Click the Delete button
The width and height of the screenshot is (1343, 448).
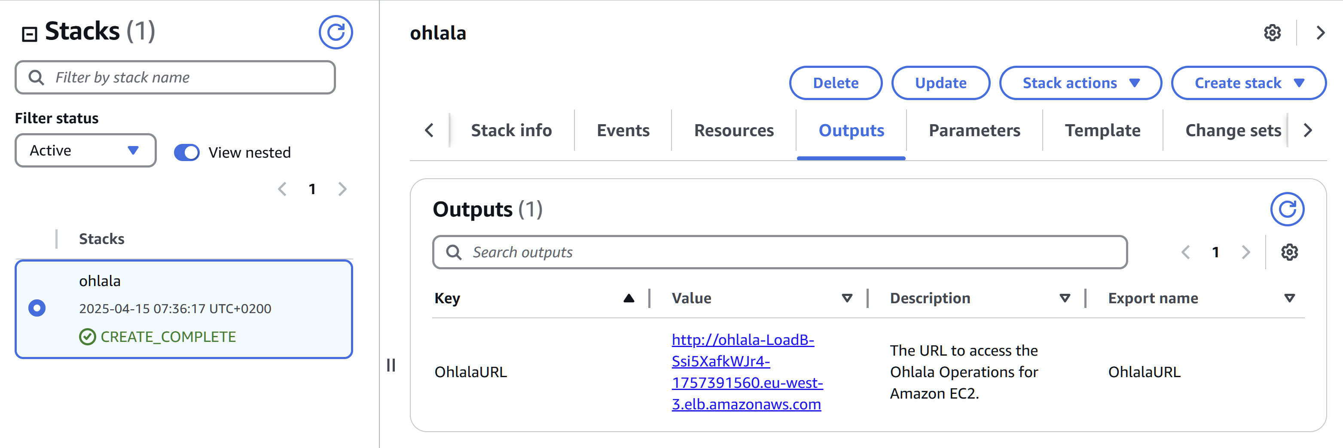[836, 83]
